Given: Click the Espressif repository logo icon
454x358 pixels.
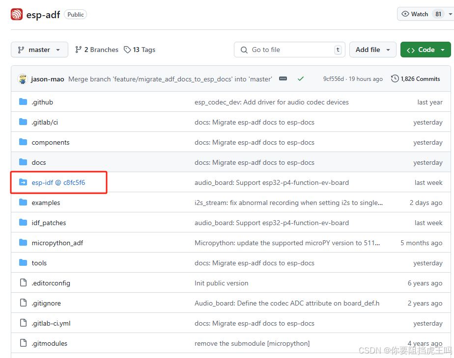Looking at the screenshot, I should [17, 14].
